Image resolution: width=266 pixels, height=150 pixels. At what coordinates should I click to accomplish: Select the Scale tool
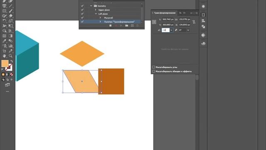coord(10,21)
